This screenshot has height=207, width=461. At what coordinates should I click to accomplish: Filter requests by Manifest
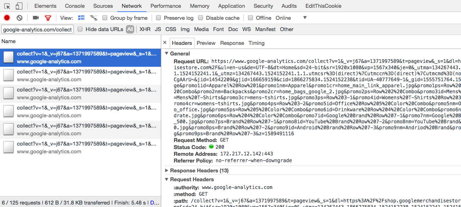point(265,29)
